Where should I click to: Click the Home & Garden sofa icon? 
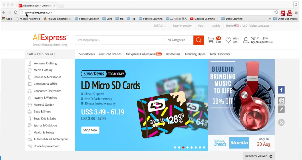30,105
